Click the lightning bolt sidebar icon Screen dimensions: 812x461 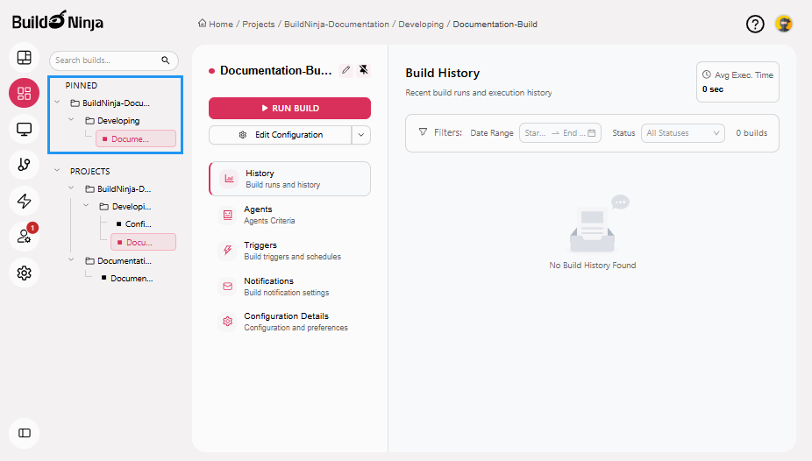tap(24, 201)
